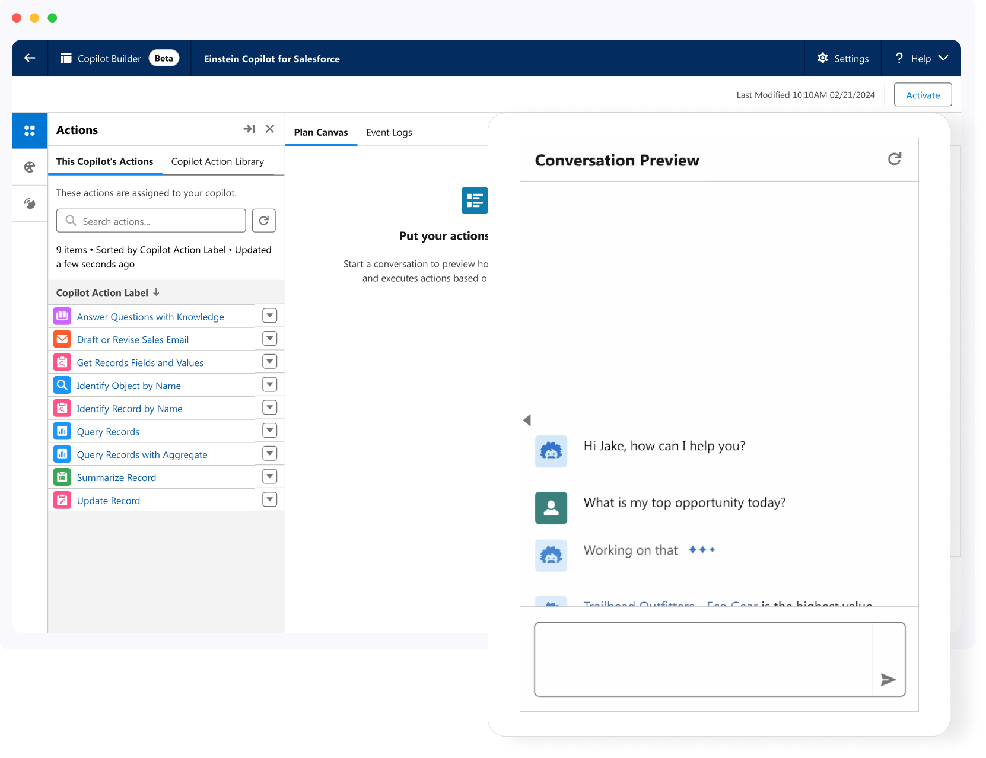Pin the Actions panel open
Image resolution: width=986 pixels, height=758 pixels.
click(249, 128)
